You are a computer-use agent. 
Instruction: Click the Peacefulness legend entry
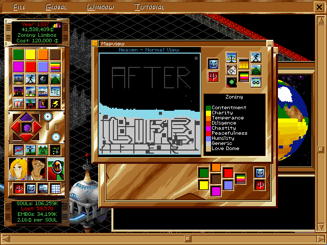click(227, 133)
